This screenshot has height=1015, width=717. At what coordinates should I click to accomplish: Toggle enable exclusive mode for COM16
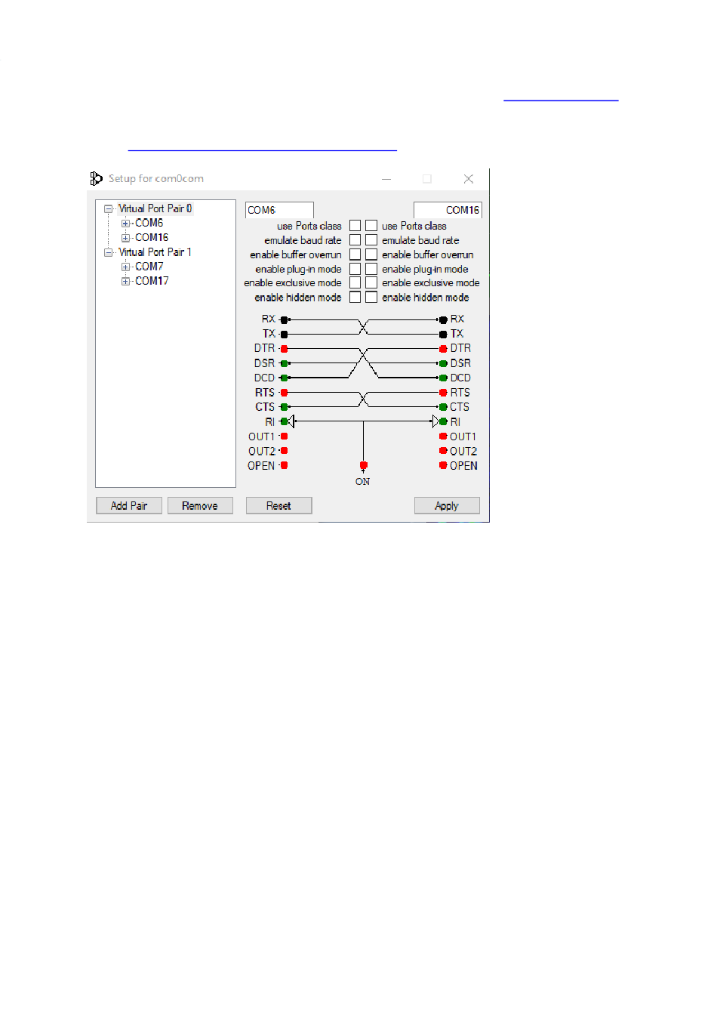371,282
